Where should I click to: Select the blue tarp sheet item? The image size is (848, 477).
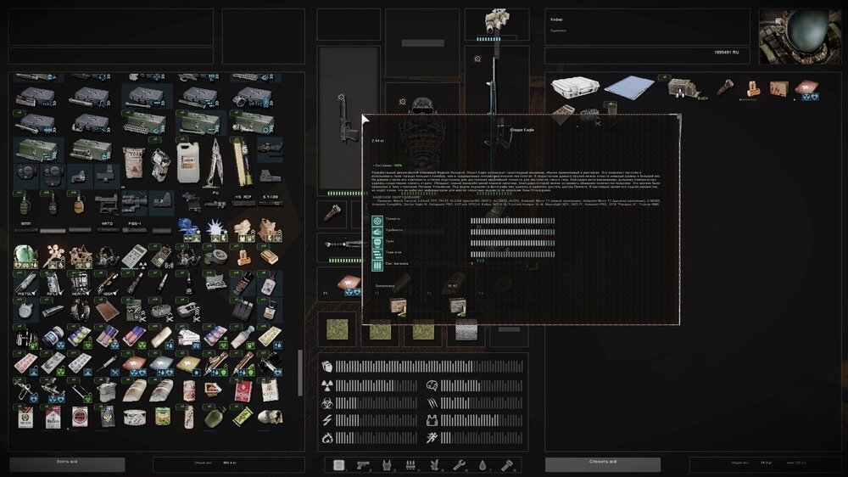pyautogui.click(x=628, y=87)
